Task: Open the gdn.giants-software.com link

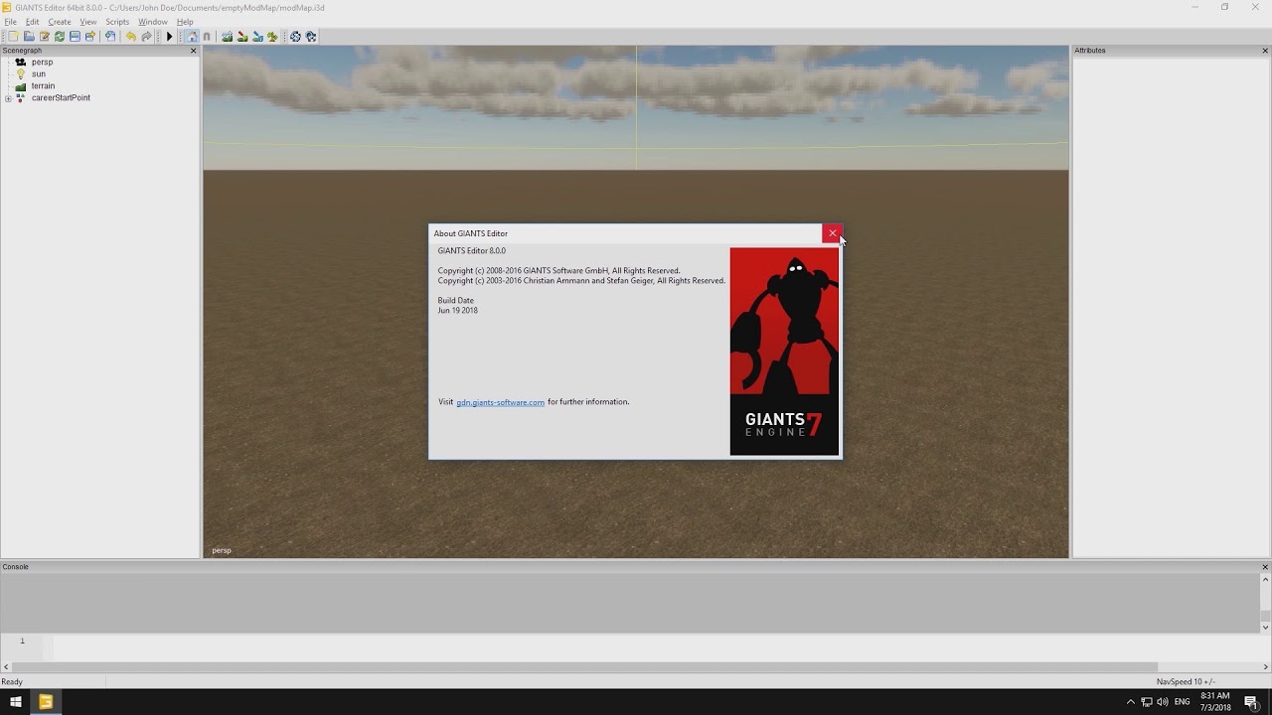Action: [500, 402]
